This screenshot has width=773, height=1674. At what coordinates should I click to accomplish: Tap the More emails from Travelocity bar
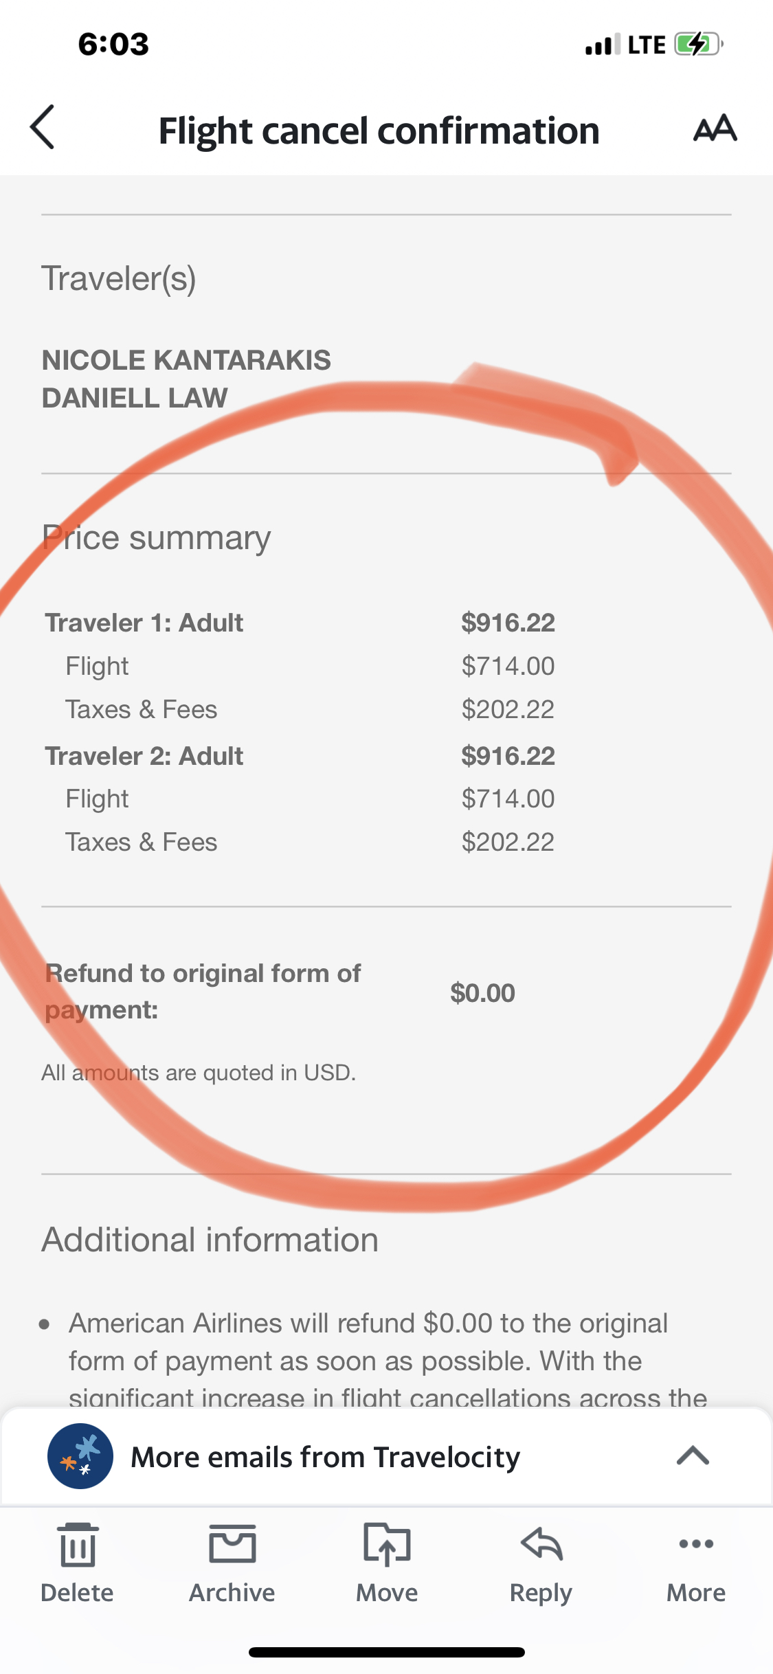326,1457
